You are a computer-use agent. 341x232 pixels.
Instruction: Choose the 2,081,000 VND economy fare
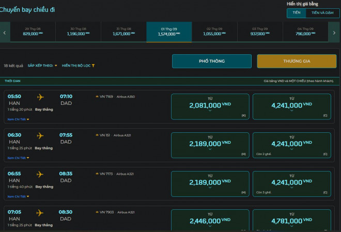pos(210,106)
